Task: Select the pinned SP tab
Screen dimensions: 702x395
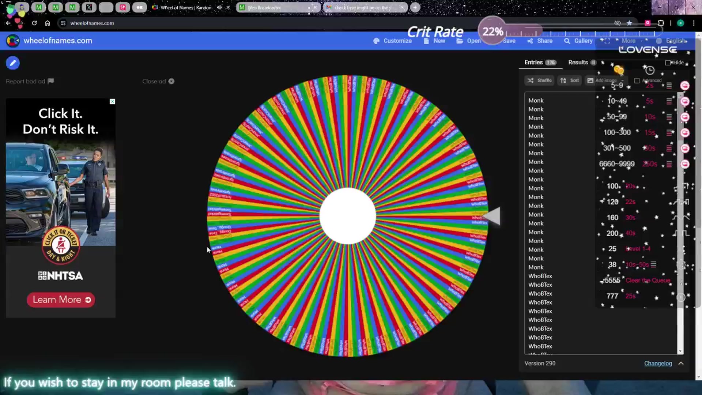Action: 122,7
